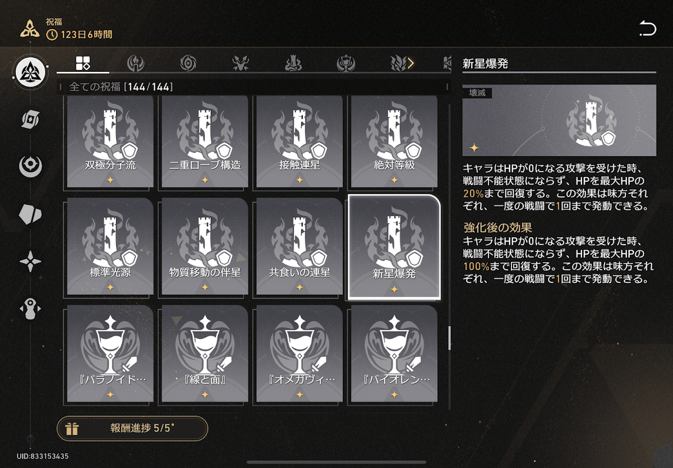The width and height of the screenshot is (673, 468).
Task: Select the 物質移動の伴星 blessing card
Action: coord(205,247)
